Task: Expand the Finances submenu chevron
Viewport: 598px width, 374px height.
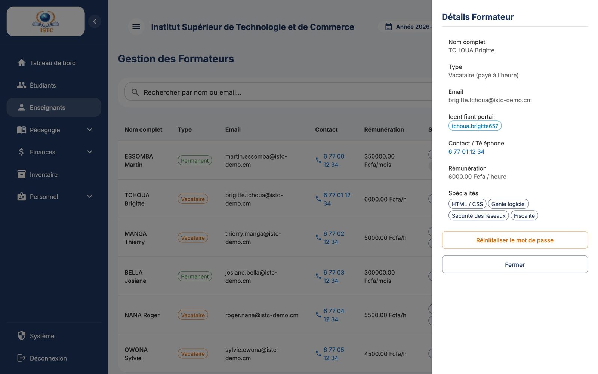Action: pyautogui.click(x=90, y=152)
